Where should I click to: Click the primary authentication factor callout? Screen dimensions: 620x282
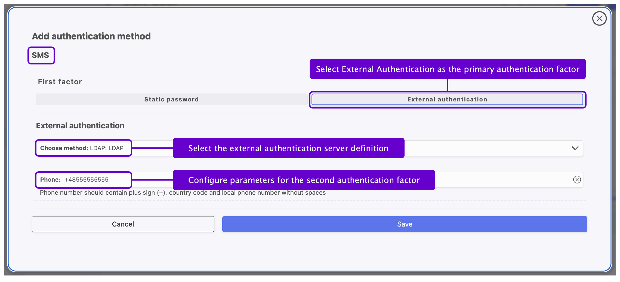[448, 69]
